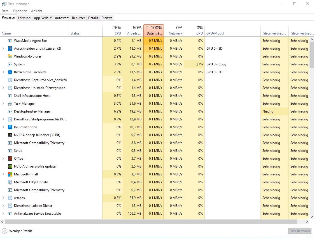Switch to the App-Verlauf tab
This screenshot has width=314, height=238.
43,18
